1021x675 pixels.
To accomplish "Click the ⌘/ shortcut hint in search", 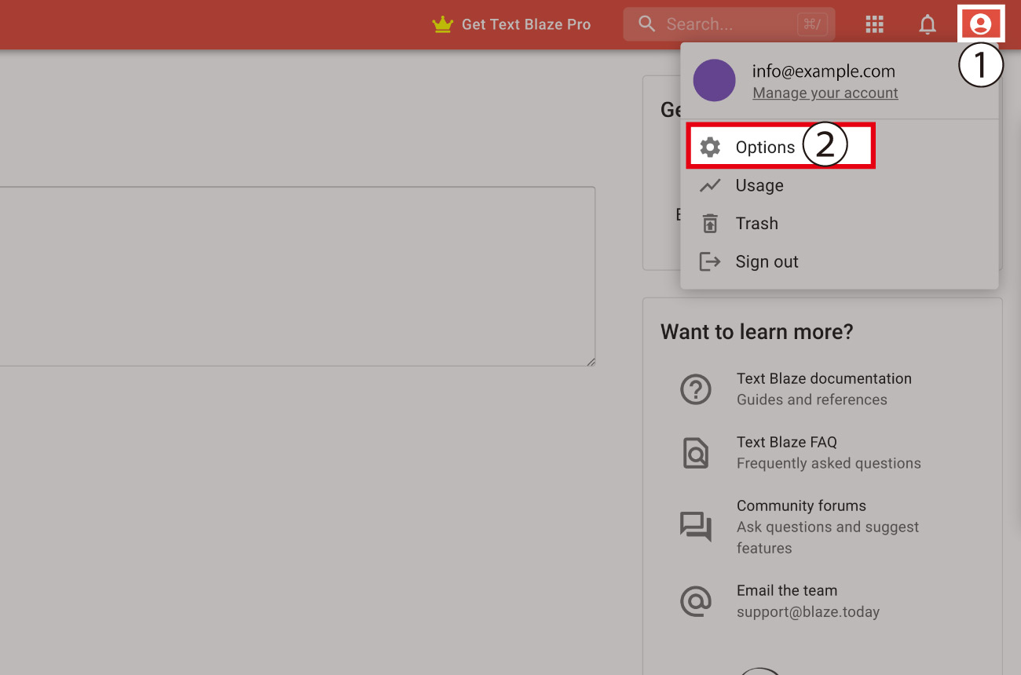I will tap(812, 24).
